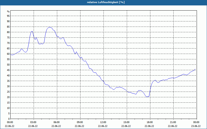The image size is (207, 129).
Task: Click the 23.06.22 date label
Action: coord(196,126)
